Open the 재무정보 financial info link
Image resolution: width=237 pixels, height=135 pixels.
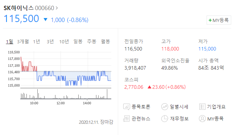(x=179, y=119)
